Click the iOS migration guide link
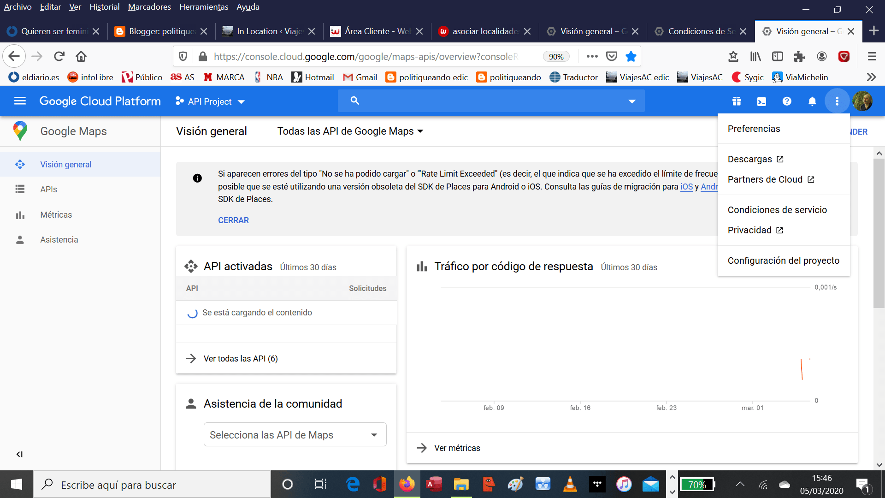Viewport: 885px width, 498px height. tap(686, 187)
